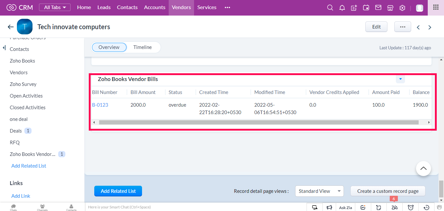The width and height of the screenshot is (444, 211).
Task: Select RFQ in sidebar
Action: pyautogui.click(x=15, y=143)
